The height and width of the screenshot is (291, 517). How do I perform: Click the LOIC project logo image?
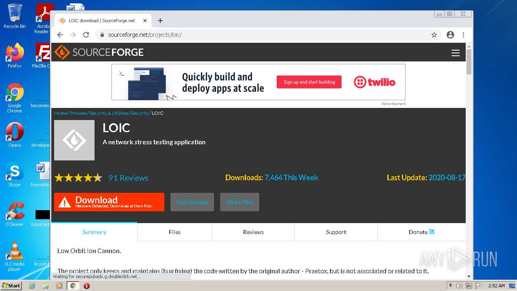(74, 140)
